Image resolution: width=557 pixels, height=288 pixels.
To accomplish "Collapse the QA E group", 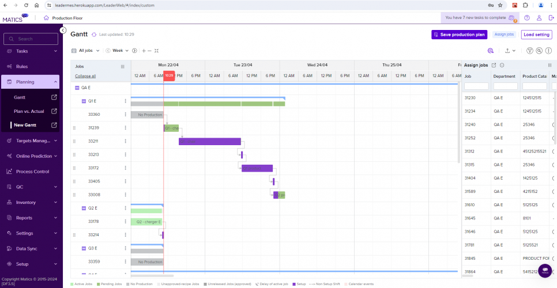I will [x=77, y=88].
